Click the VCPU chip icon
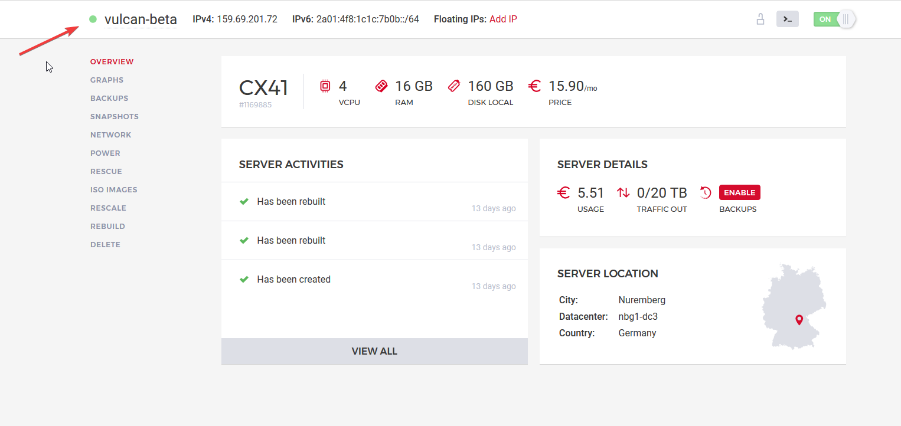Image resolution: width=901 pixels, height=426 pixels. [325, 86]
